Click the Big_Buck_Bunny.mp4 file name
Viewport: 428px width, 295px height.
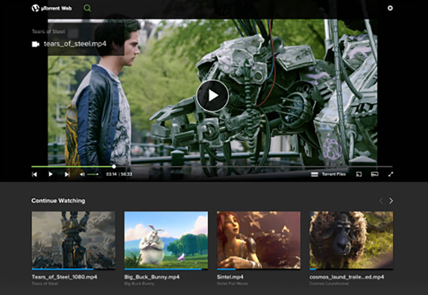[152, 277]
